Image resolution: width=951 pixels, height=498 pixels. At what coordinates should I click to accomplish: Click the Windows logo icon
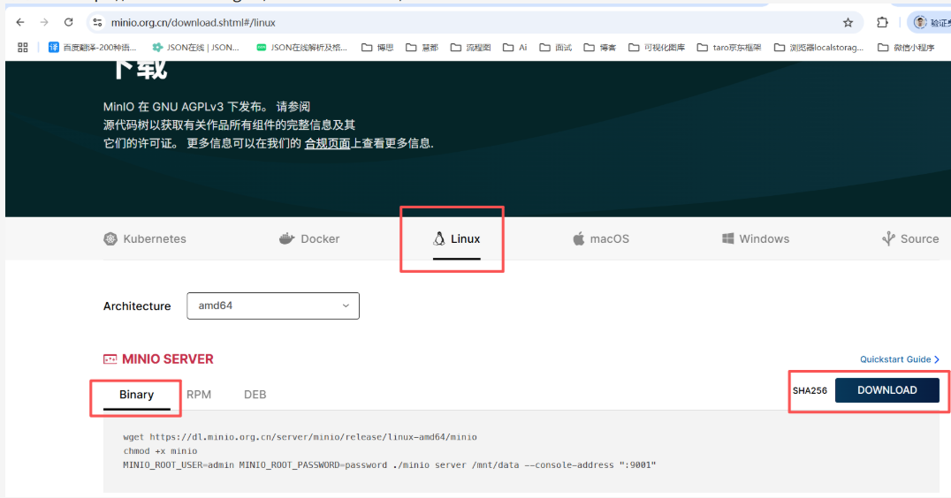tap(727, 238)
